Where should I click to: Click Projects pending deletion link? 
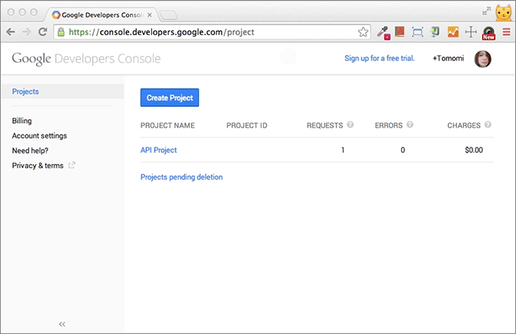tap(181, 177)
